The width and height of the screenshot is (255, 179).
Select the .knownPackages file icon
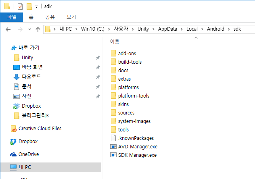click(x=113, y=138)
